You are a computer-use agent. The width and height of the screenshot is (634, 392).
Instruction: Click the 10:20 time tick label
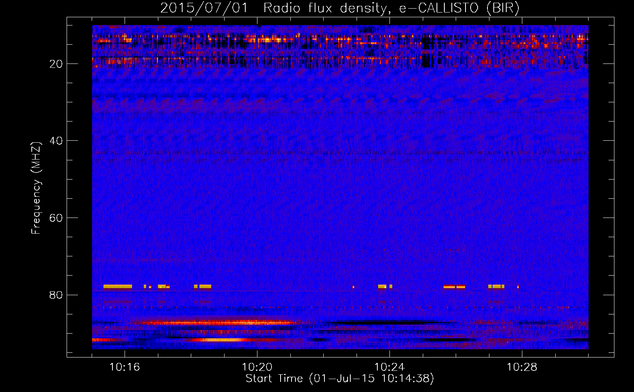(257, 367)
